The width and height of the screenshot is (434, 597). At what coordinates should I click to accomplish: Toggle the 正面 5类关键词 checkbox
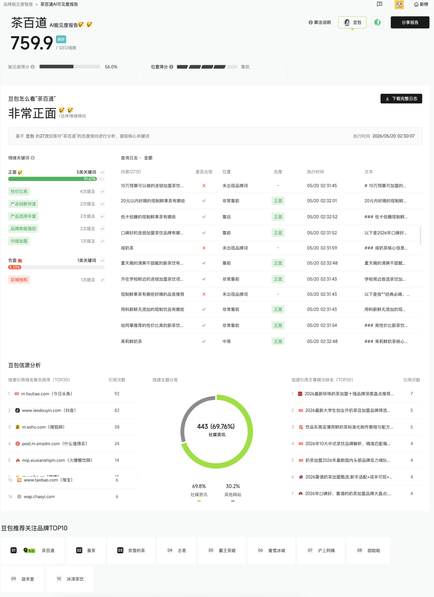pos(102,172)
